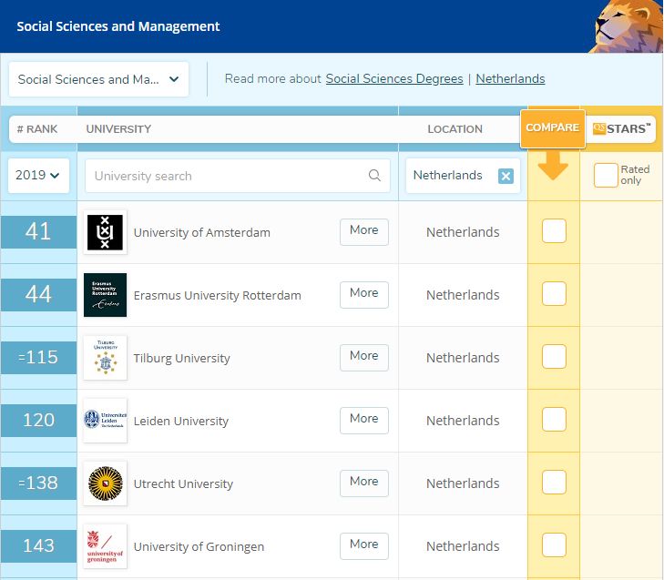
Task: Click the University of Amsterdam logo
Action: point(105,232)
